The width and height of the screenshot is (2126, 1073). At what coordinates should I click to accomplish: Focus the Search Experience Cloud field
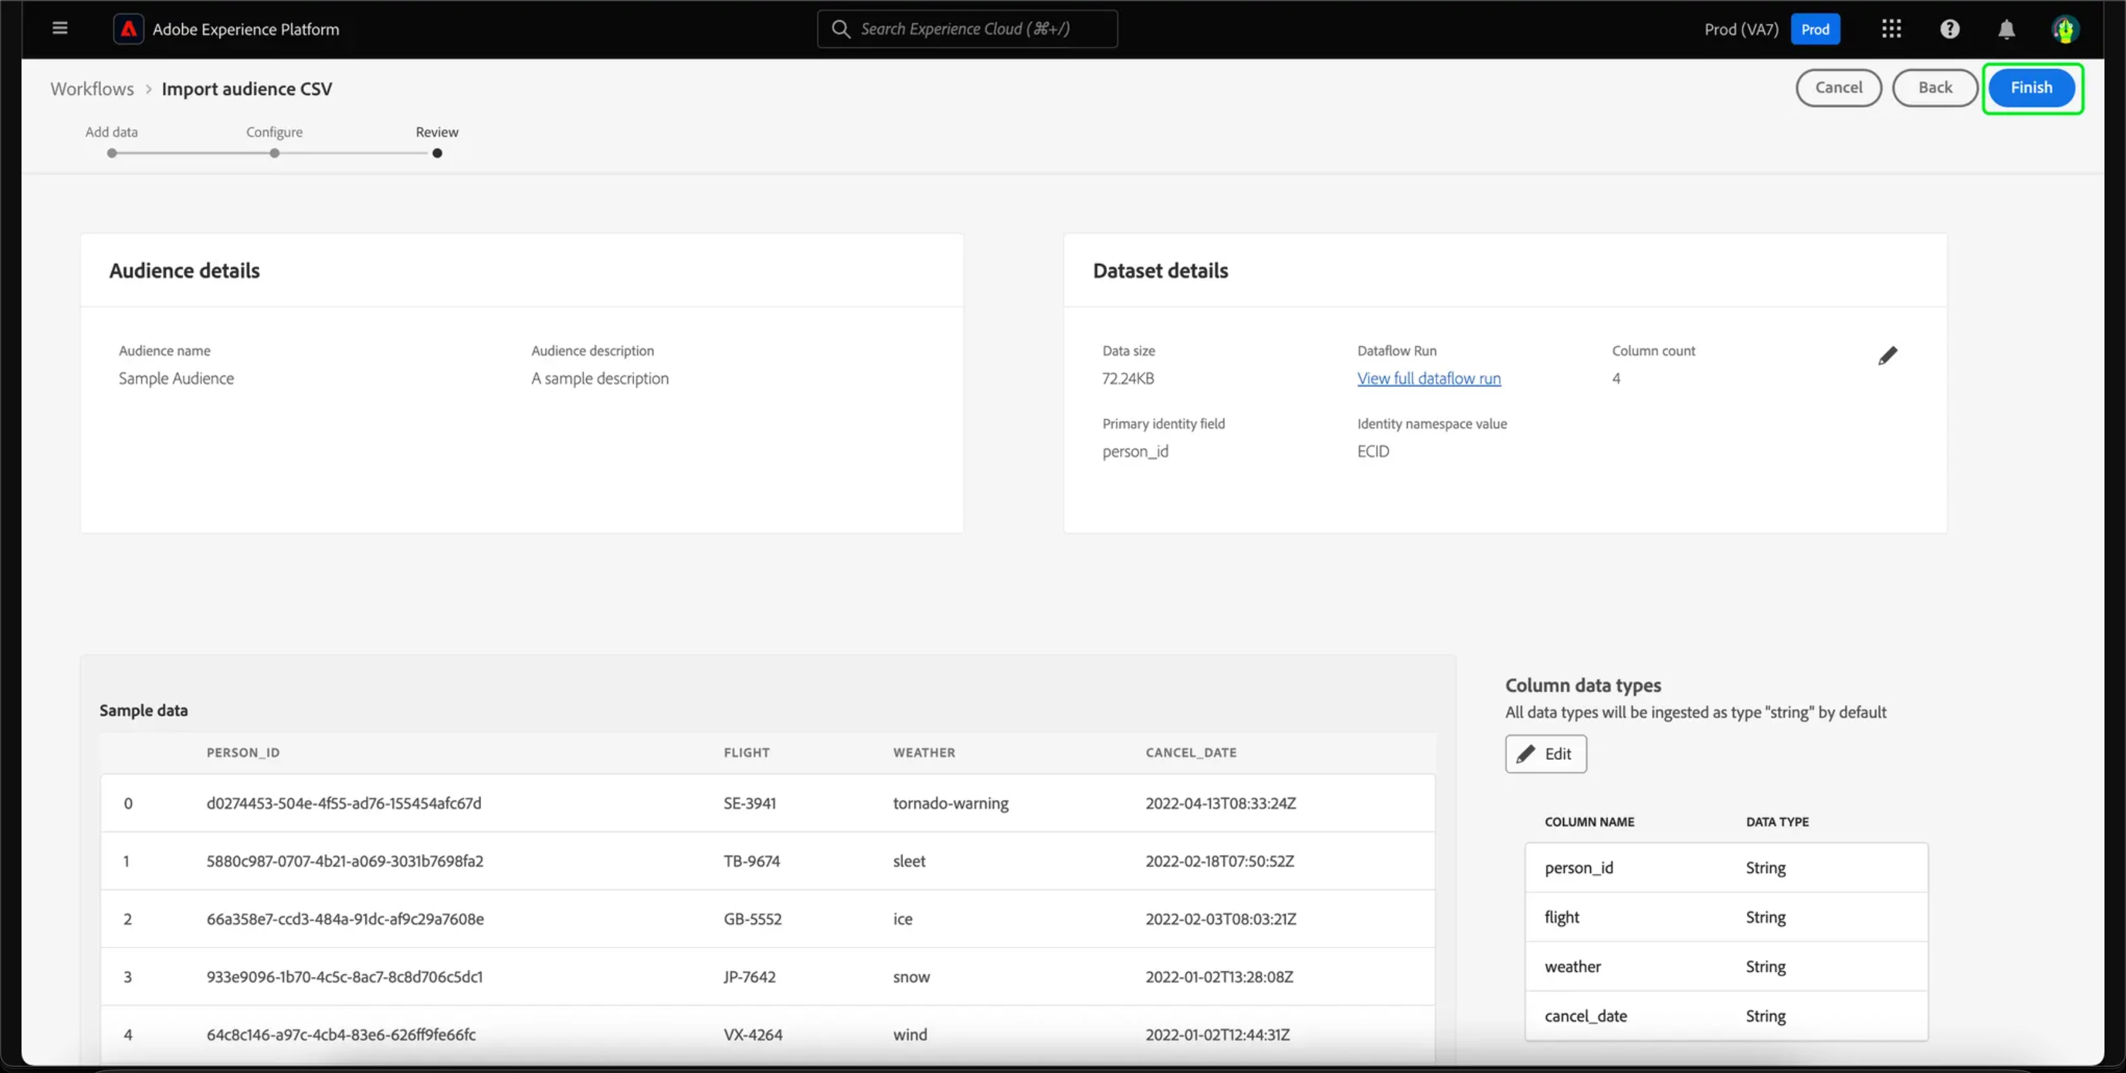982,29
